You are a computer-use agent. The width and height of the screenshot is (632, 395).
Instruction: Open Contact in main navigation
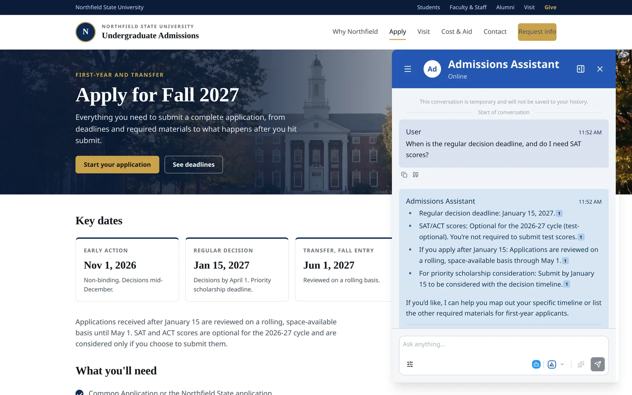click(x=495, y=32)
